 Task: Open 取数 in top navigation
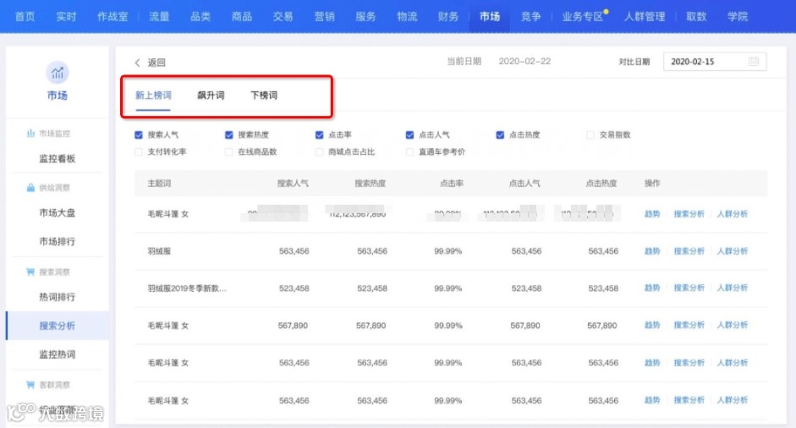tap(696, 17)
